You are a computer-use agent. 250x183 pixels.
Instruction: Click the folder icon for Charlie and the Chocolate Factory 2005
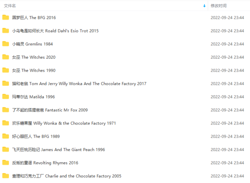[x=6, y=176]
